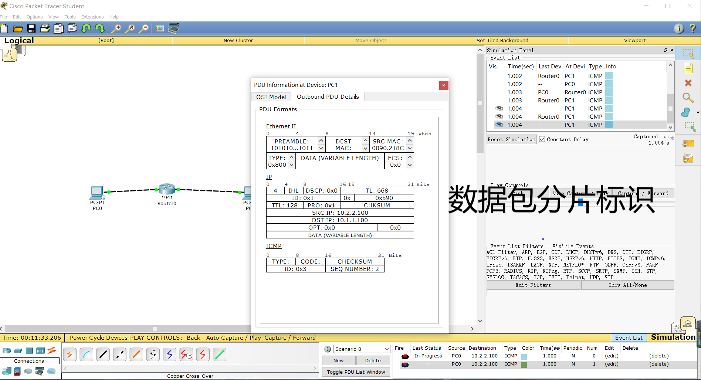Image resolution: width=701 pixels, height=380 pixels.
Task: Select the Add Complex PDU envelope
Action: pyautogui.click(x=688, y=158)
